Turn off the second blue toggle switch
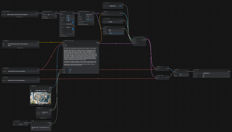 (73, 29)
